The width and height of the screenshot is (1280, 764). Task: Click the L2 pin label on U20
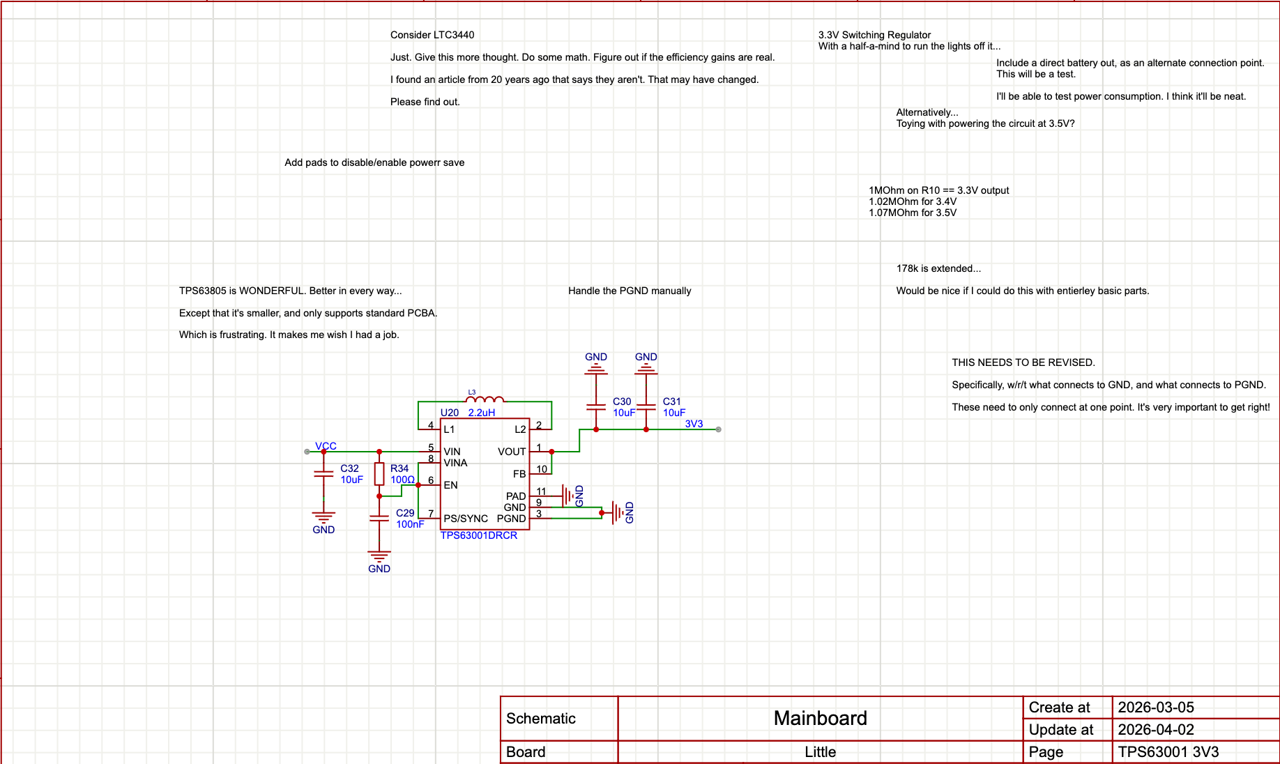(520, 429)
